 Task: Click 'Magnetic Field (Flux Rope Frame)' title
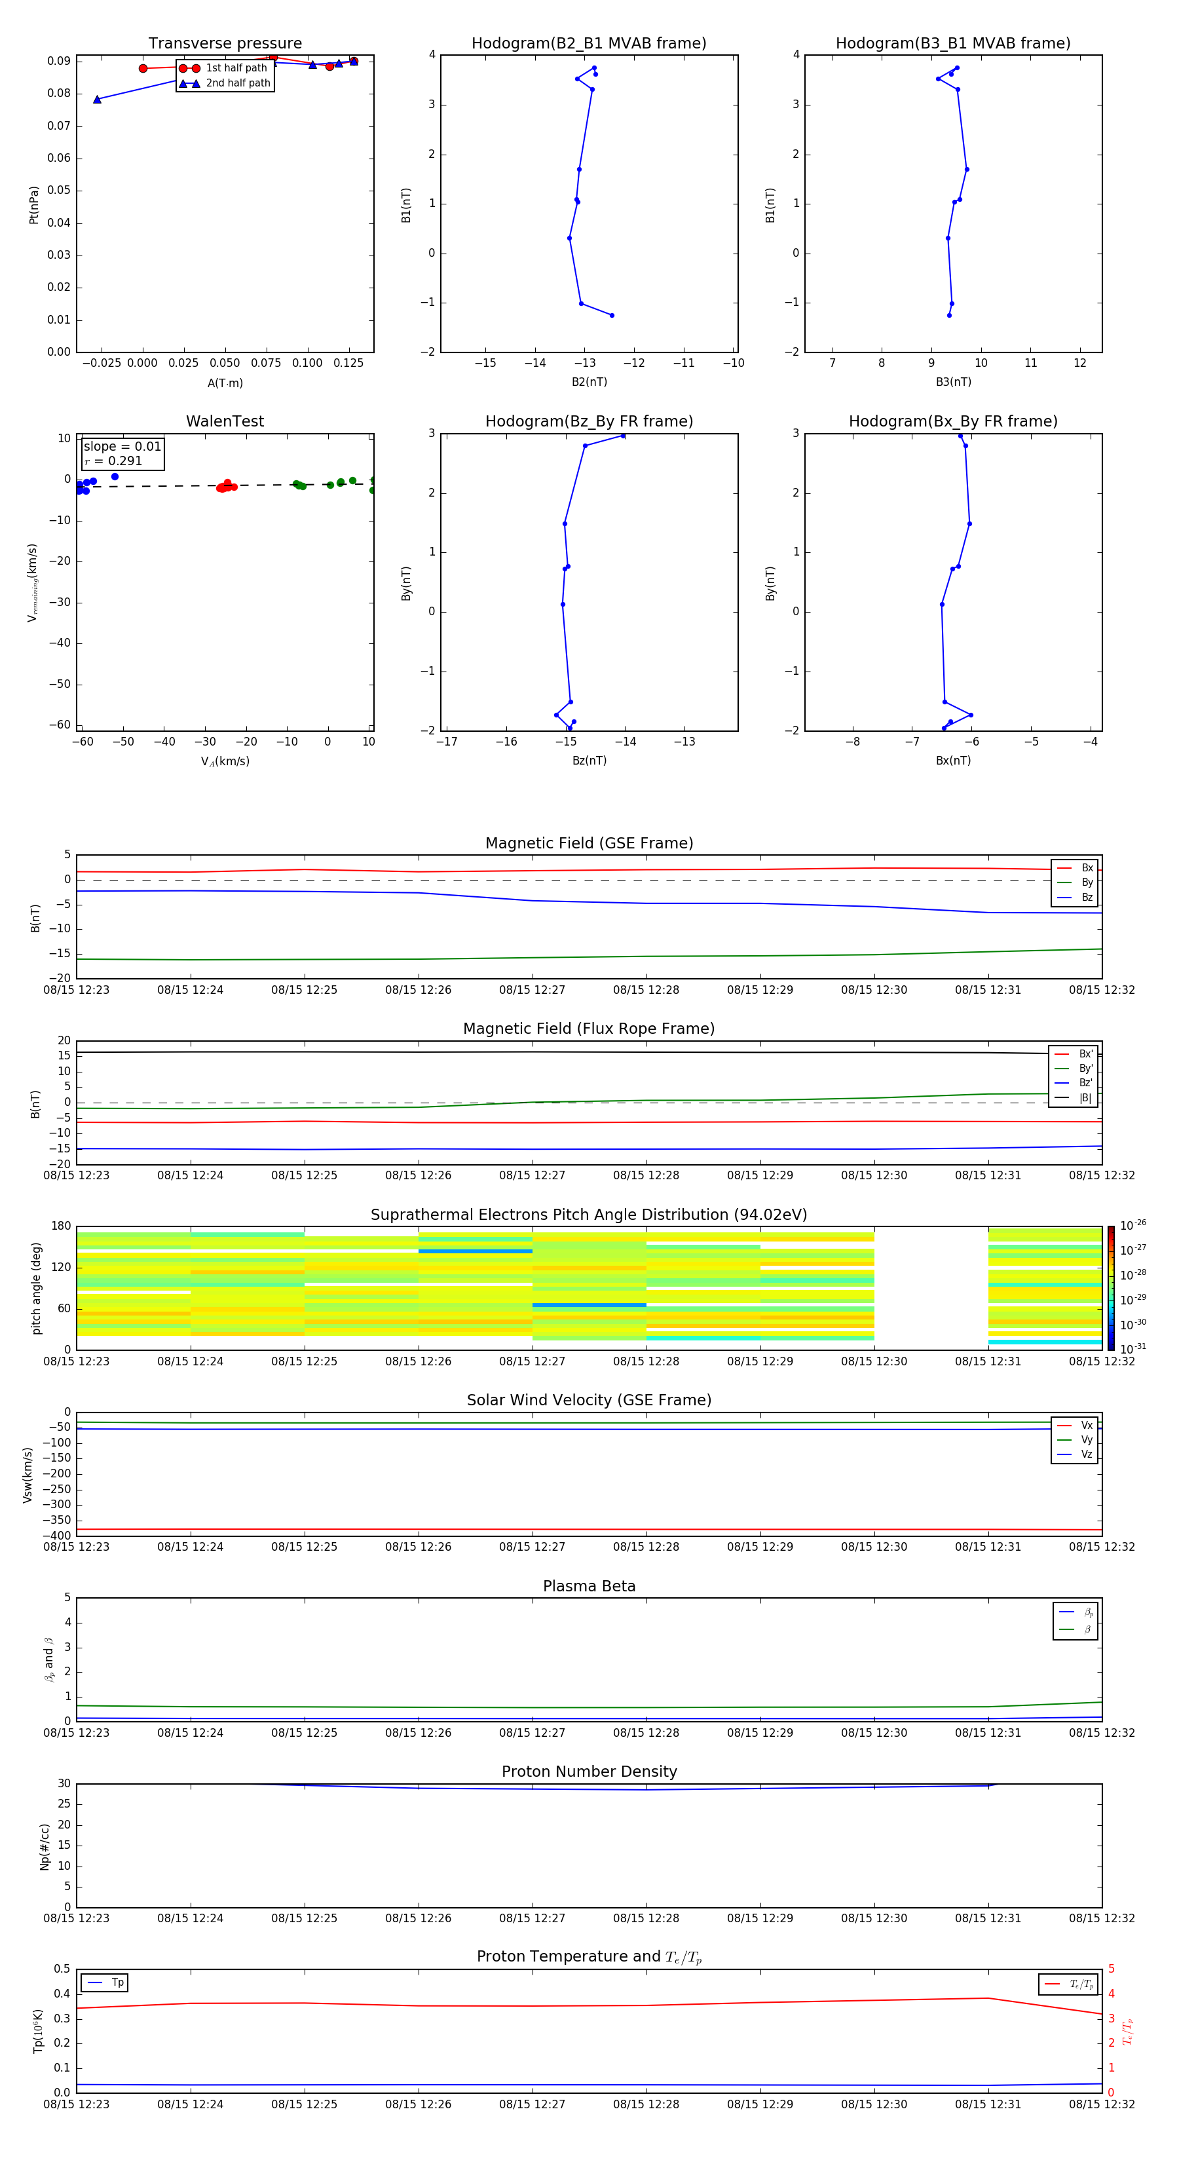pyautogui.click(x=589, y=1029)
